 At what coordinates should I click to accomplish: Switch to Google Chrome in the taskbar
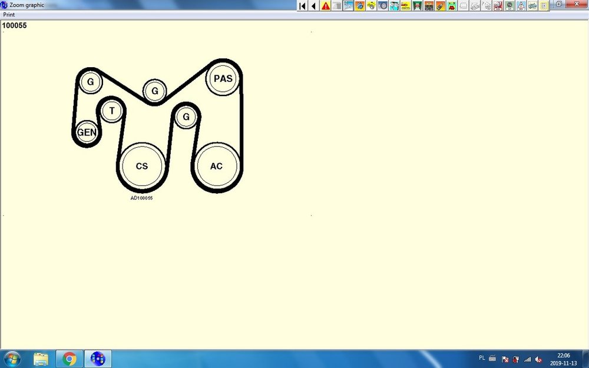coord(69,358)
